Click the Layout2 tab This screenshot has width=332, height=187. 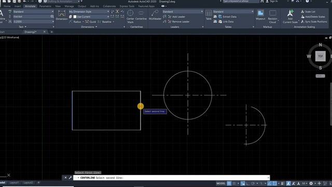click(28, 182)
